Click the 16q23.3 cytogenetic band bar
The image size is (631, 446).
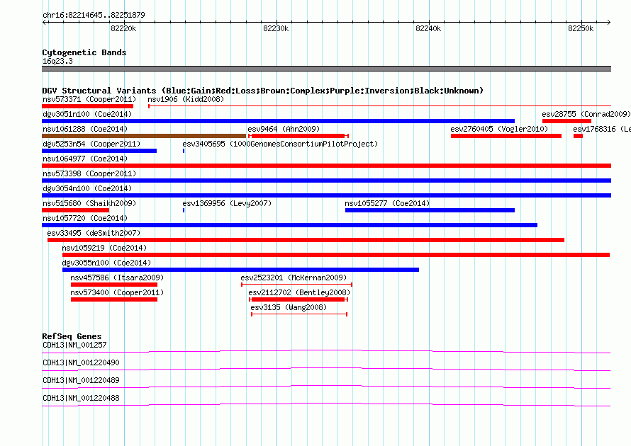click(326, 69)
